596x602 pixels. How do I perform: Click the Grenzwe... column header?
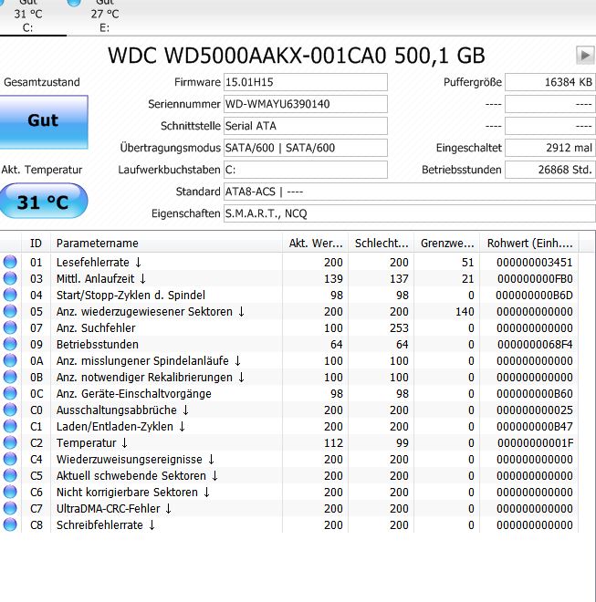click(447, 243)
